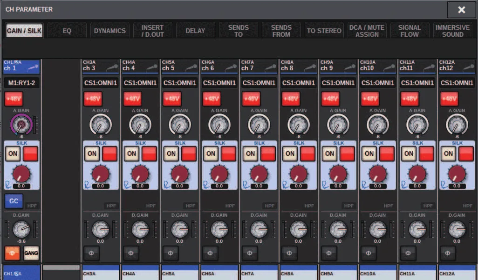Open the DCA / MUTE ASSIGN tab
478x280 pixels.
pos(367,31)
